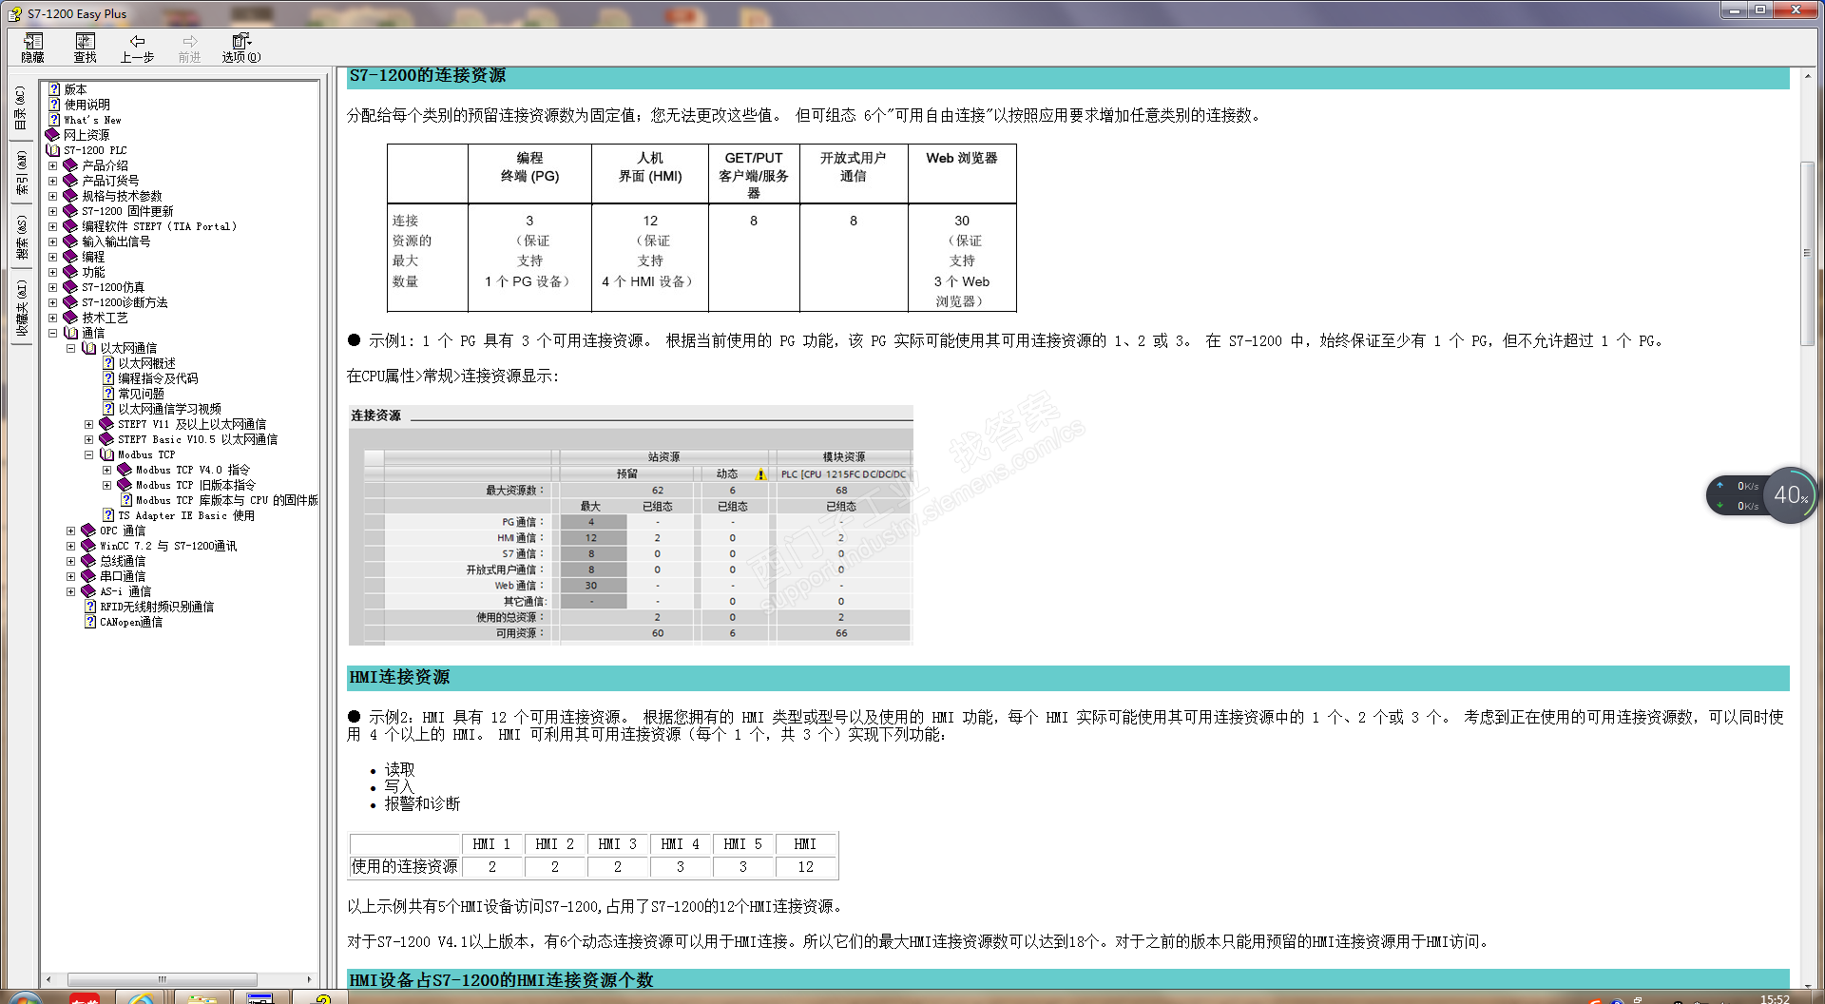Screen dimensions: 1825x1004
Task: Open the 以太网通信学习视频 topic
Action: pyautogui.click(x=169, y=409)
